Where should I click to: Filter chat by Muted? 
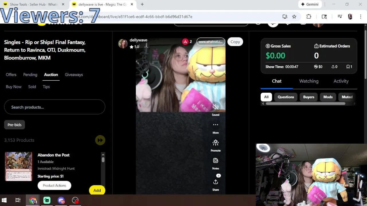pos(347,97)
